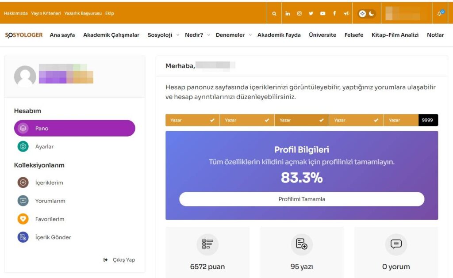This screenshot has height=278, width=453.
Task: Click the fourth Yazar progress segment
Action: pos(356,120)
